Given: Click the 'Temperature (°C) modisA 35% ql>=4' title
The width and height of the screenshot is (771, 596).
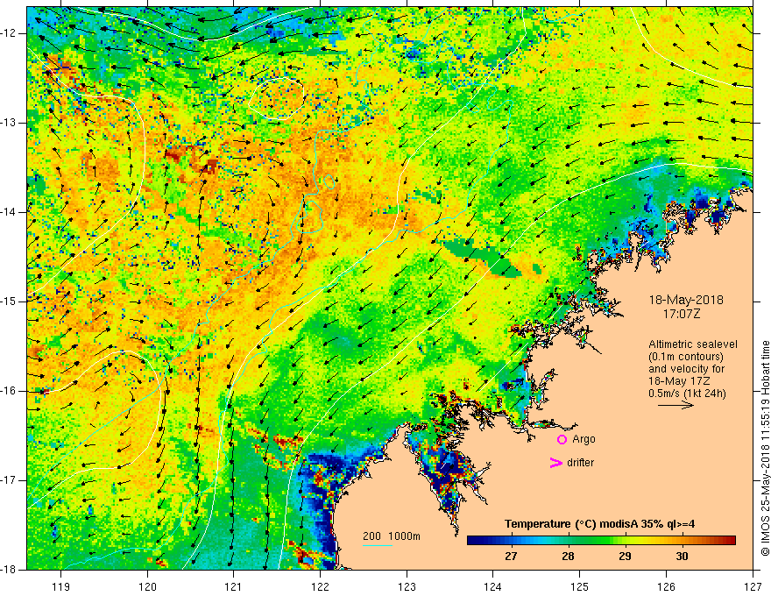Looking at the screenshot, I should coord(599,524).
